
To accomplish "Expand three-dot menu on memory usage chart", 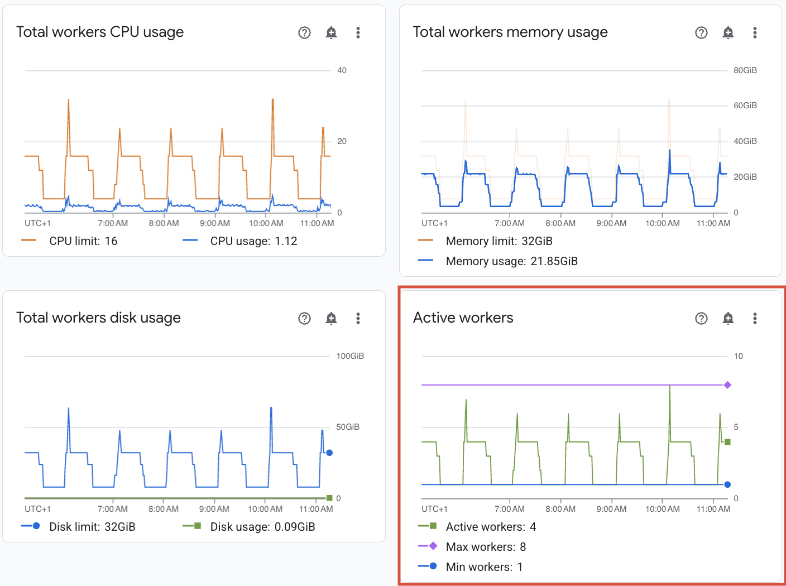I will 755,33.
